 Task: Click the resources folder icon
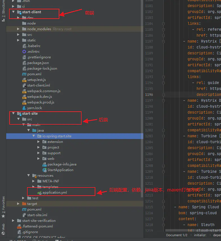(35, 176)
